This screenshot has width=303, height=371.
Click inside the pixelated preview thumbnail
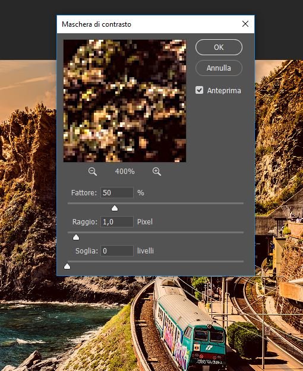(x=125, y=101)
